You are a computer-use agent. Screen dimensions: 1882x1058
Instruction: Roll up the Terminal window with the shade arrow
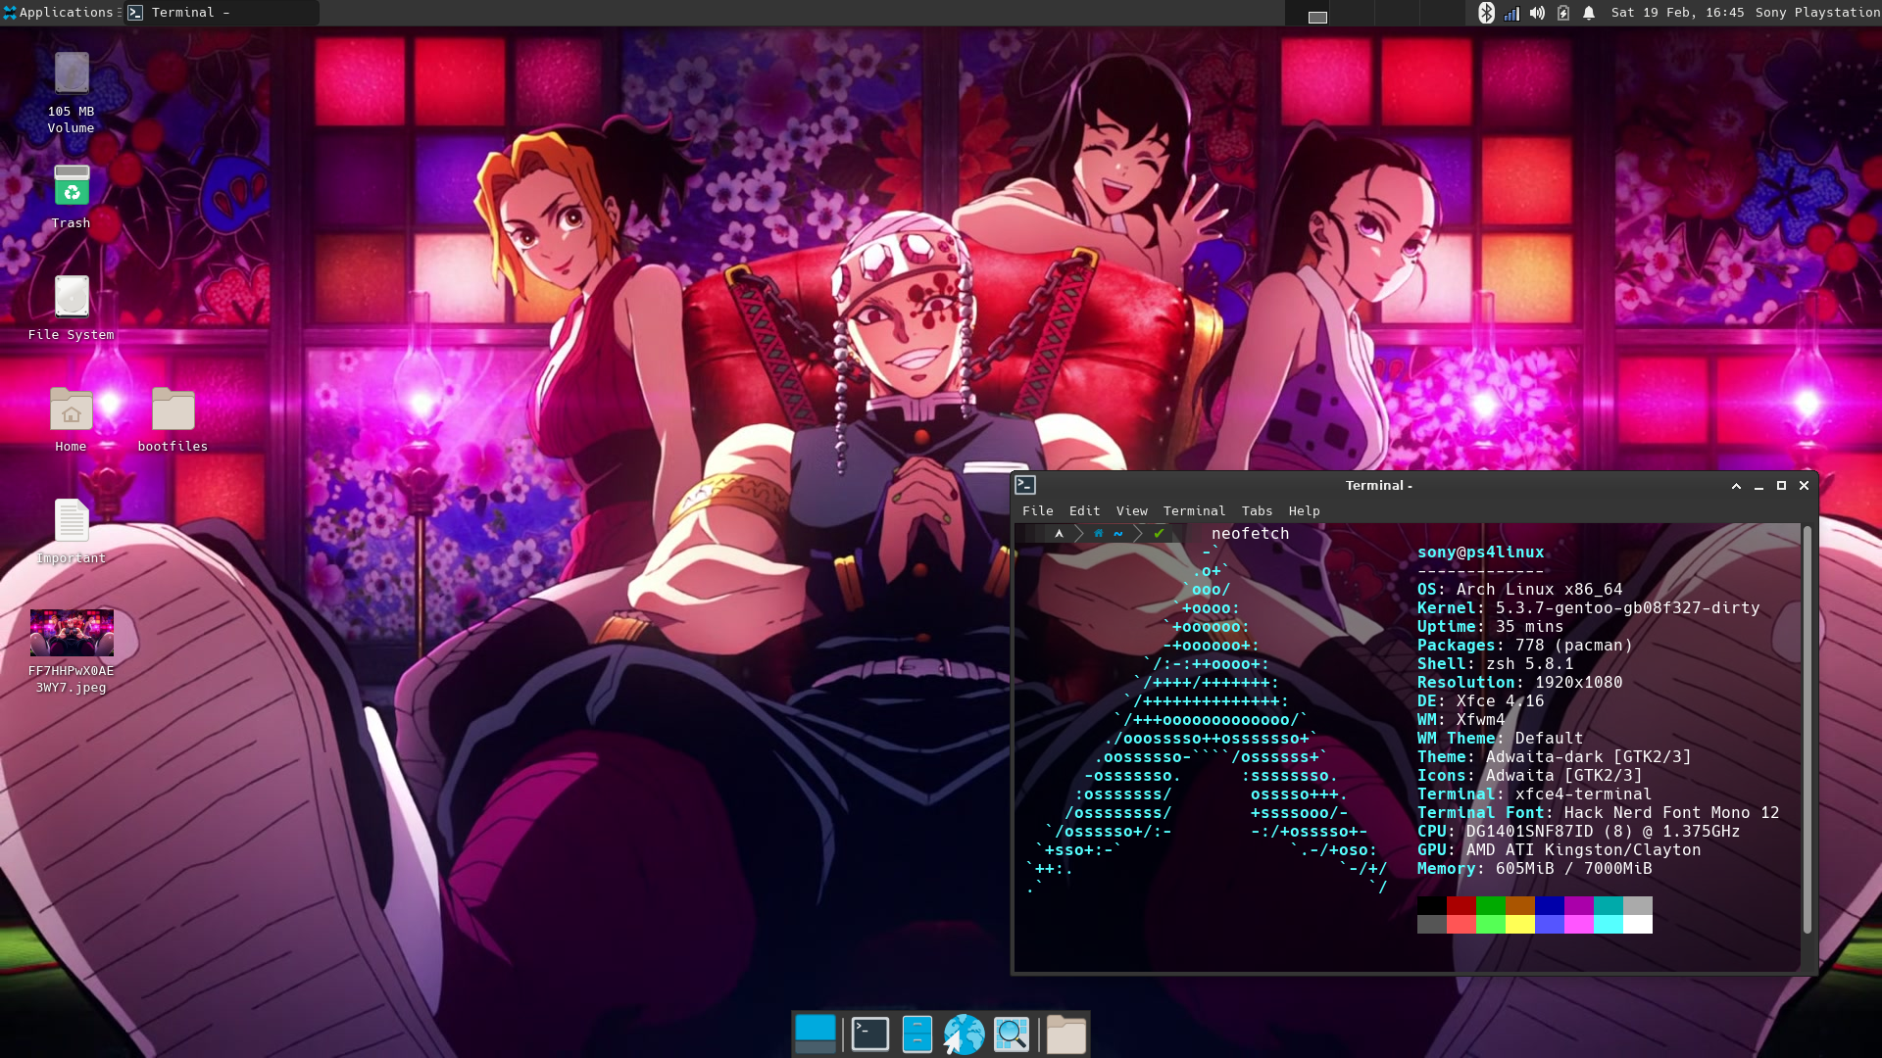(1736, 486)
